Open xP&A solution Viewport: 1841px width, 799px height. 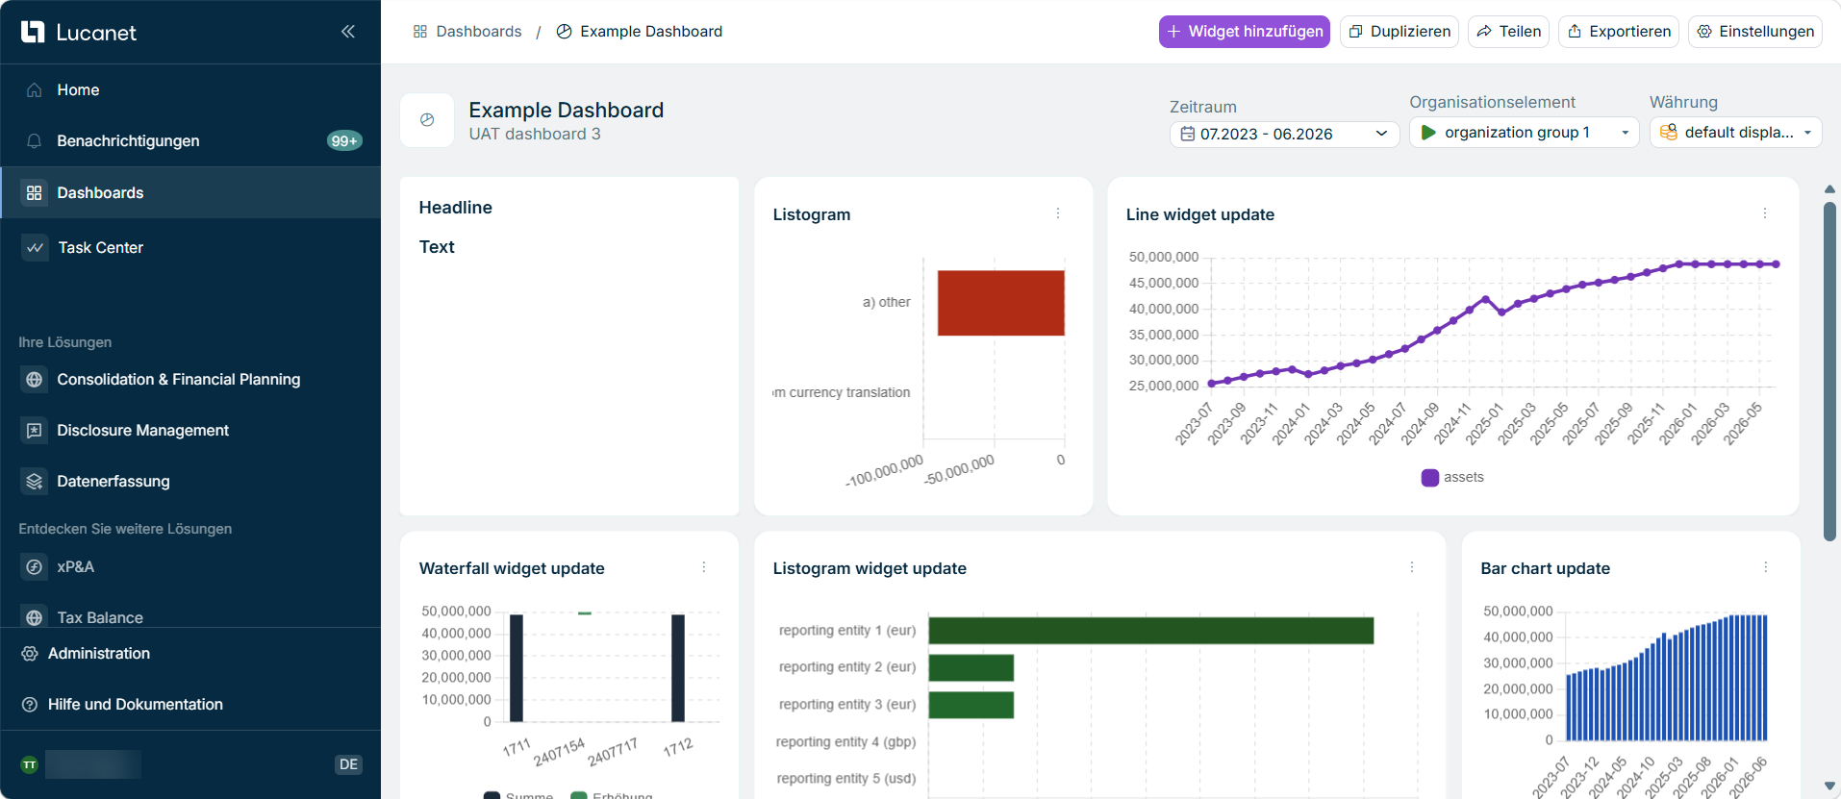(x=190, y=566)
